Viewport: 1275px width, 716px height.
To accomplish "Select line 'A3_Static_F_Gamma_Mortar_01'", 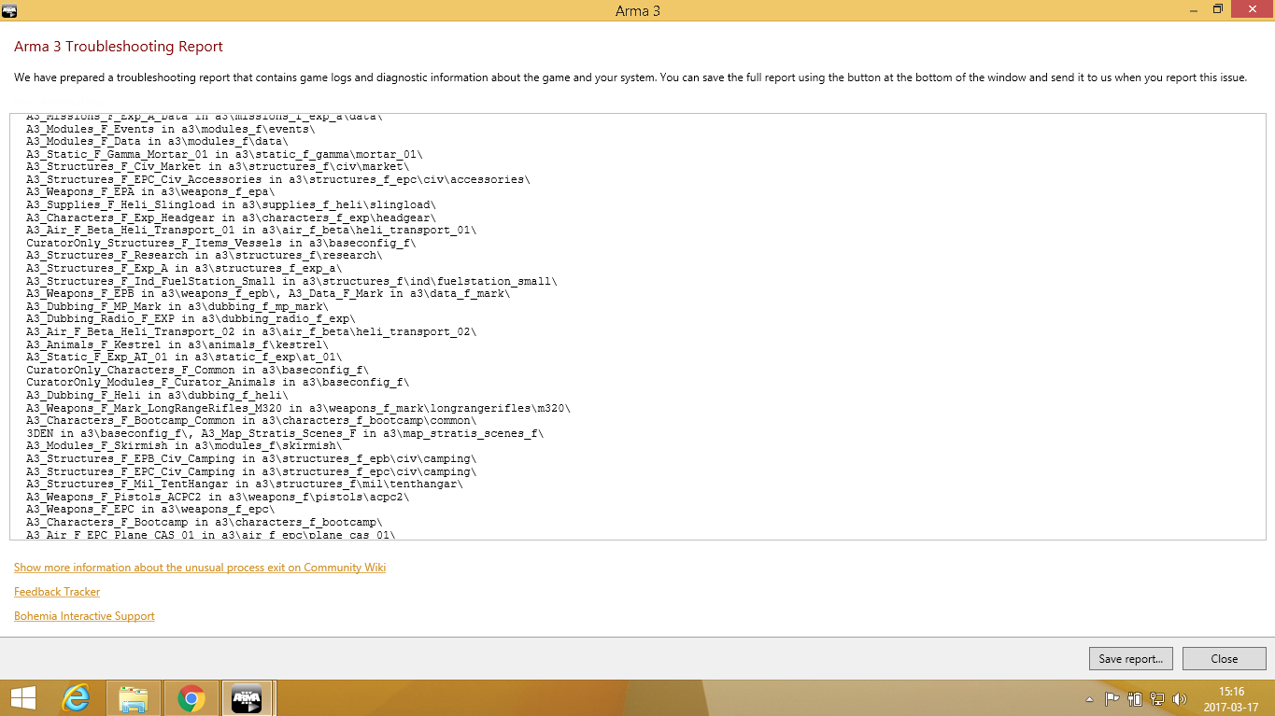I will pos(224,154).
